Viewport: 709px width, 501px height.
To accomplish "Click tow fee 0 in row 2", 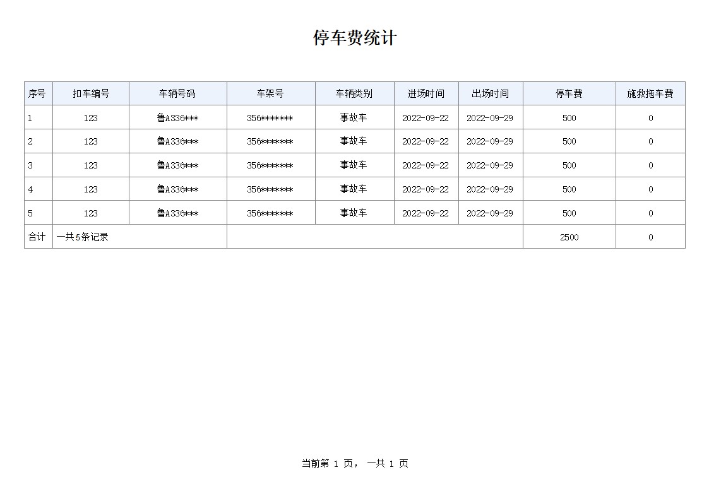I will (651, 142).
